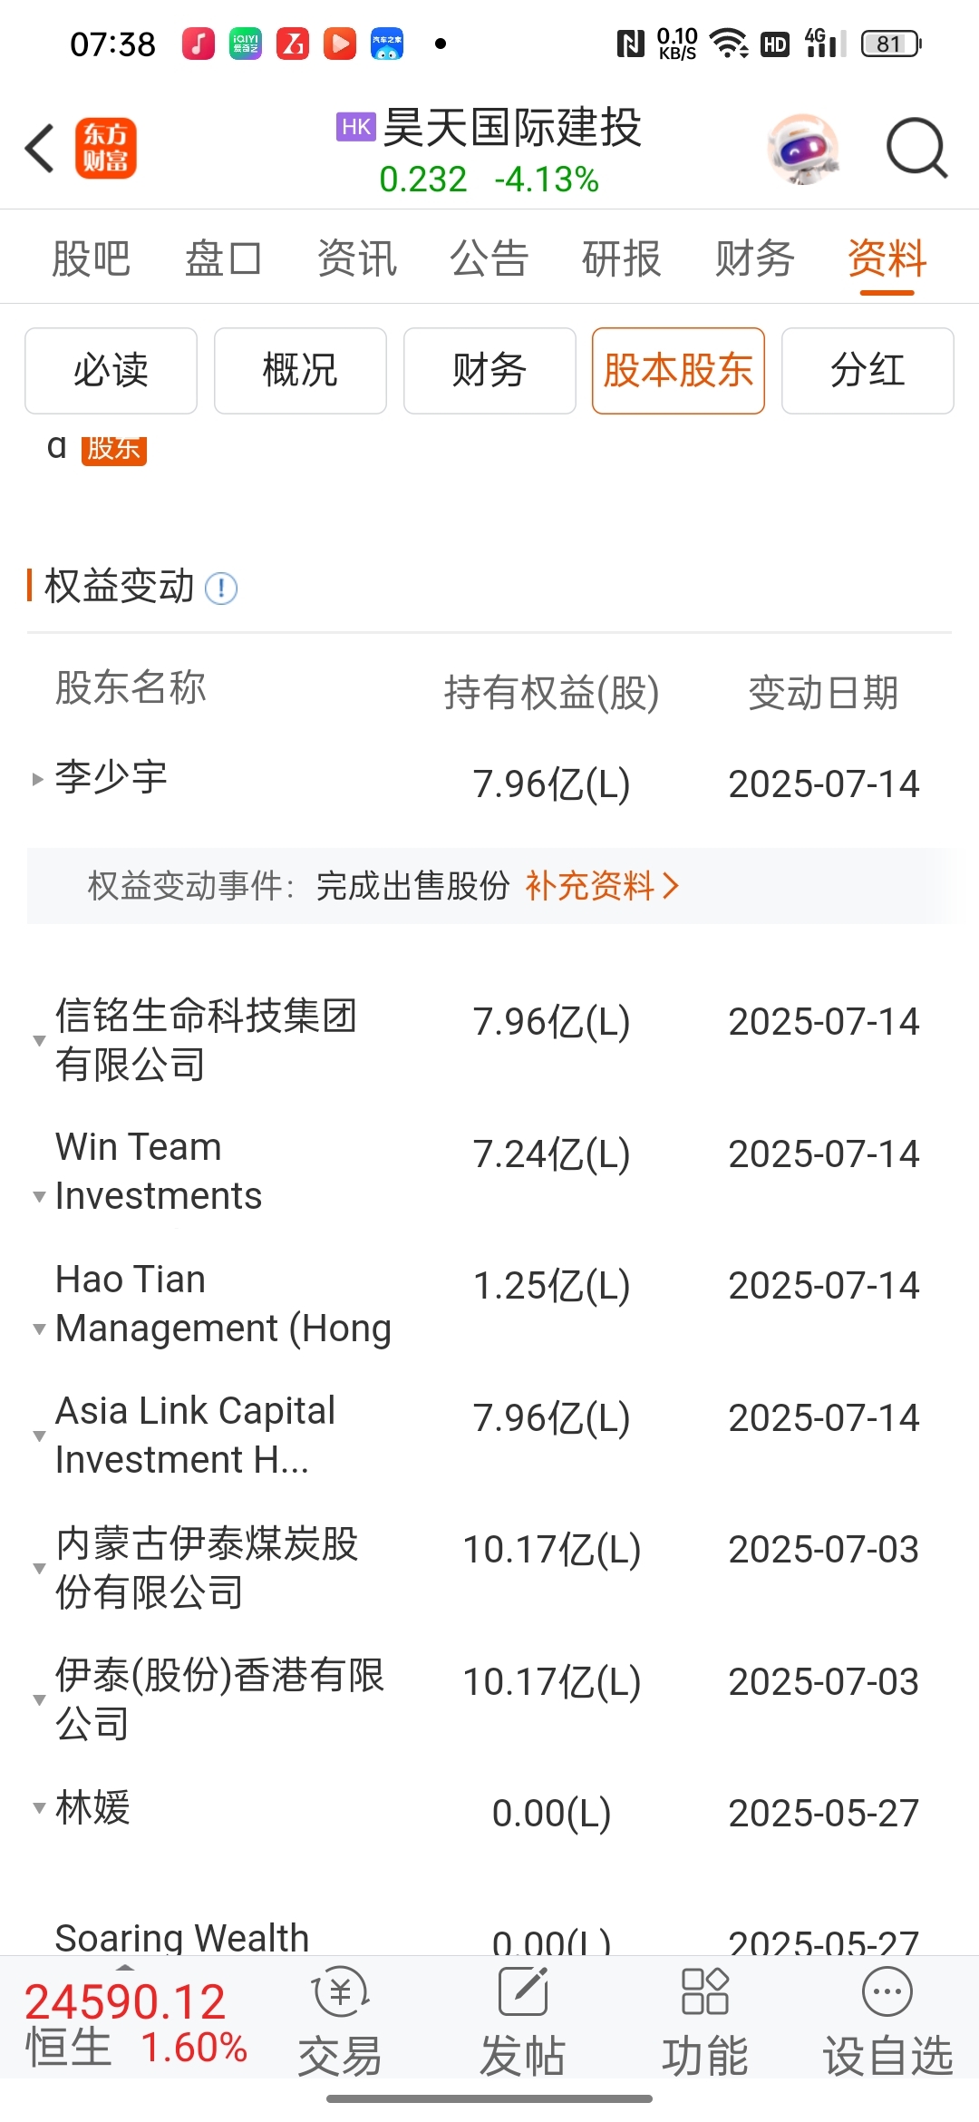The image size is (979, 2122).
Task: Open the 功能 functions icon
Action: (704, 1991)
